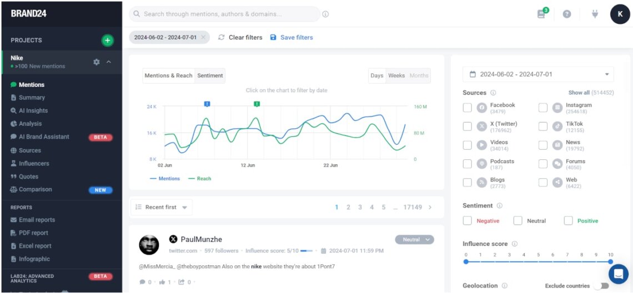Check the Web source checkbox

[543, 183]
